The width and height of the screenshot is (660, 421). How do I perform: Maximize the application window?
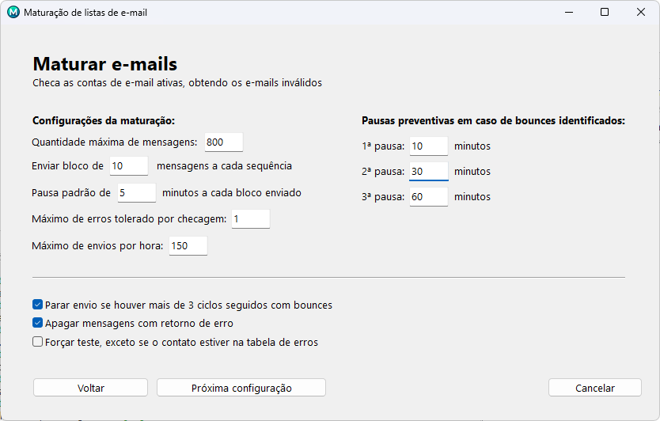pos(605,13)
